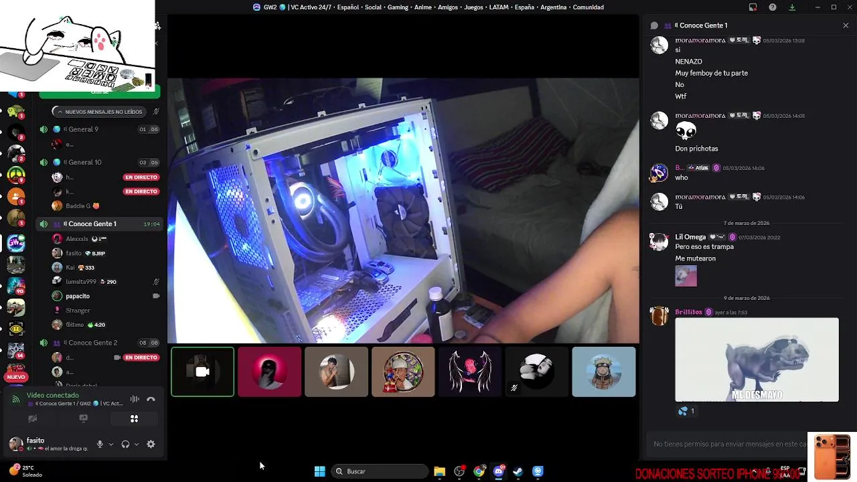Open the yellow eye server icon
The image size is (857, 482).
(16, 329)
